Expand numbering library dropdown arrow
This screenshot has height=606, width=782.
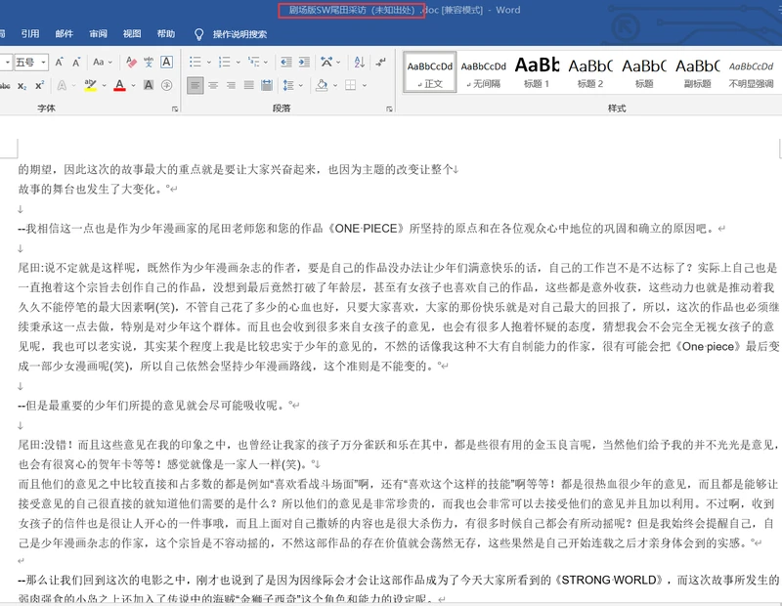pos(238,63)
